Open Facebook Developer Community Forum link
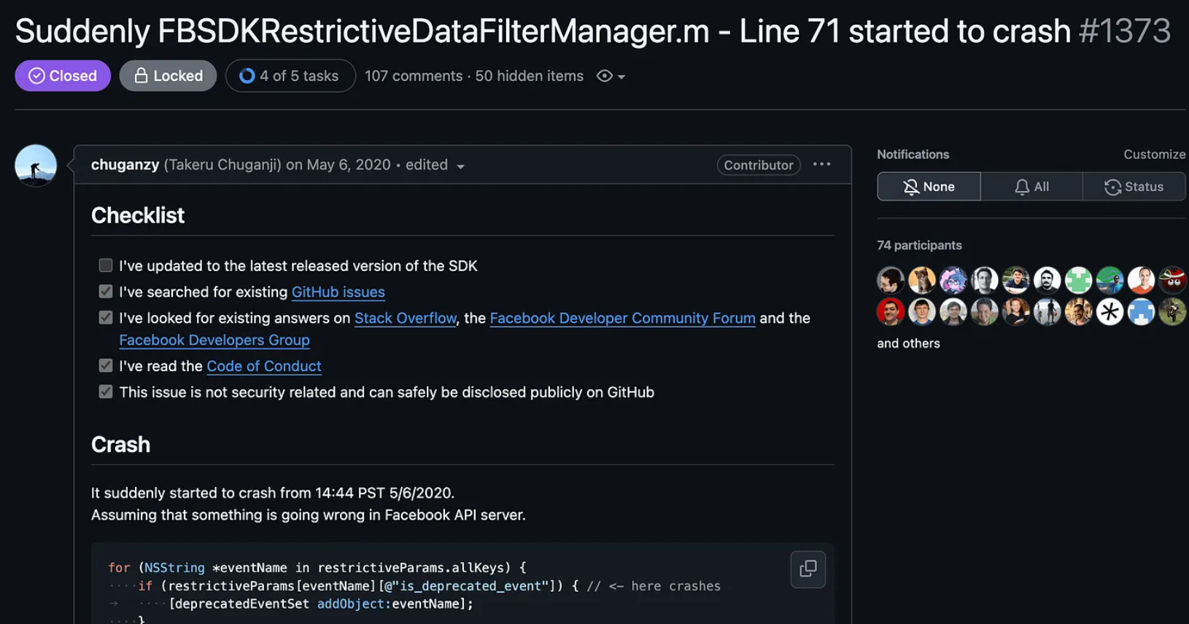Viewport: 1189px width, 624px height. coord(622,318)
